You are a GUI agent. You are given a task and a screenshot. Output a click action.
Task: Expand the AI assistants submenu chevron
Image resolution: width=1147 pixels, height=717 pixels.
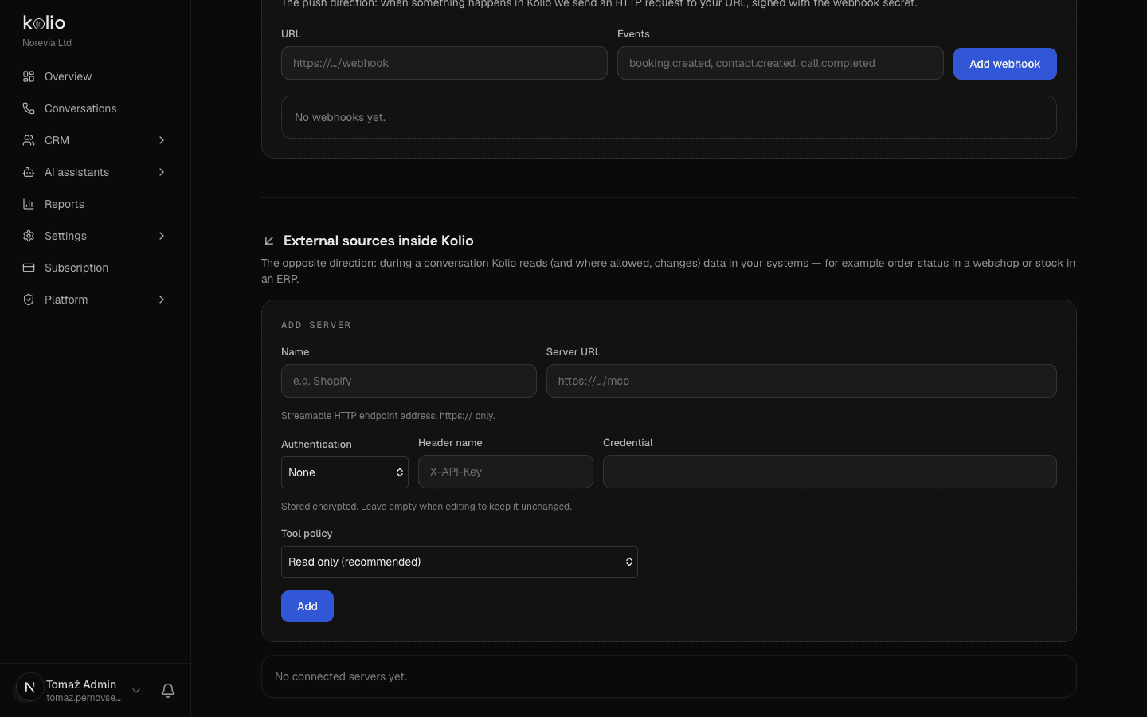(162, 172)
